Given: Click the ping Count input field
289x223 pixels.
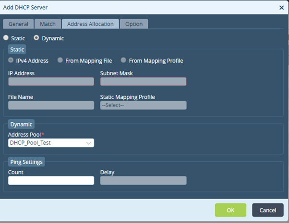Looking at the screenshot, I should pos(51,180).
